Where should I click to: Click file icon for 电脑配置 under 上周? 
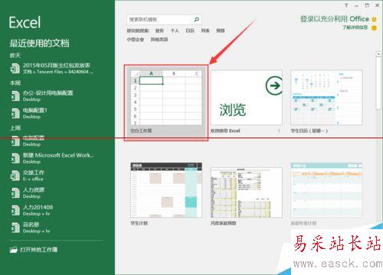pyautogui.click(x=15, y=141)
